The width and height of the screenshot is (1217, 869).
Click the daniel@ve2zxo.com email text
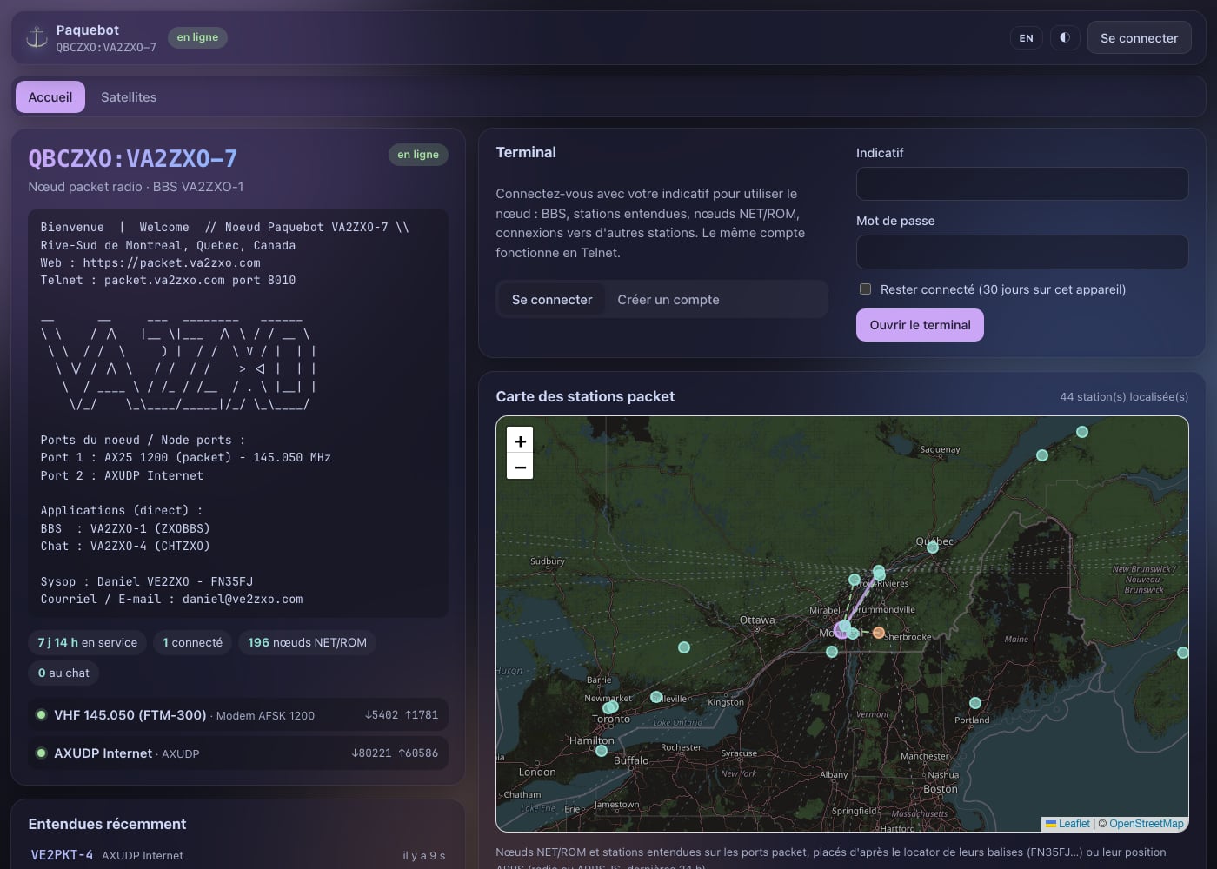243,600
